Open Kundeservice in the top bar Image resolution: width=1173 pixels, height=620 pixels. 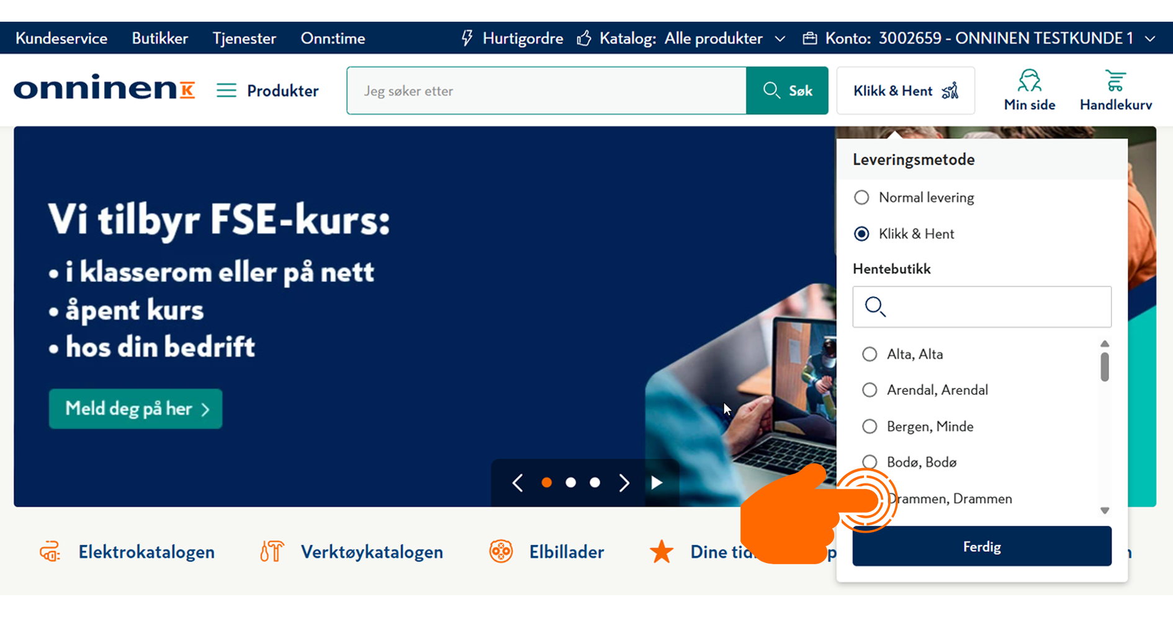(x=61, y=38)
